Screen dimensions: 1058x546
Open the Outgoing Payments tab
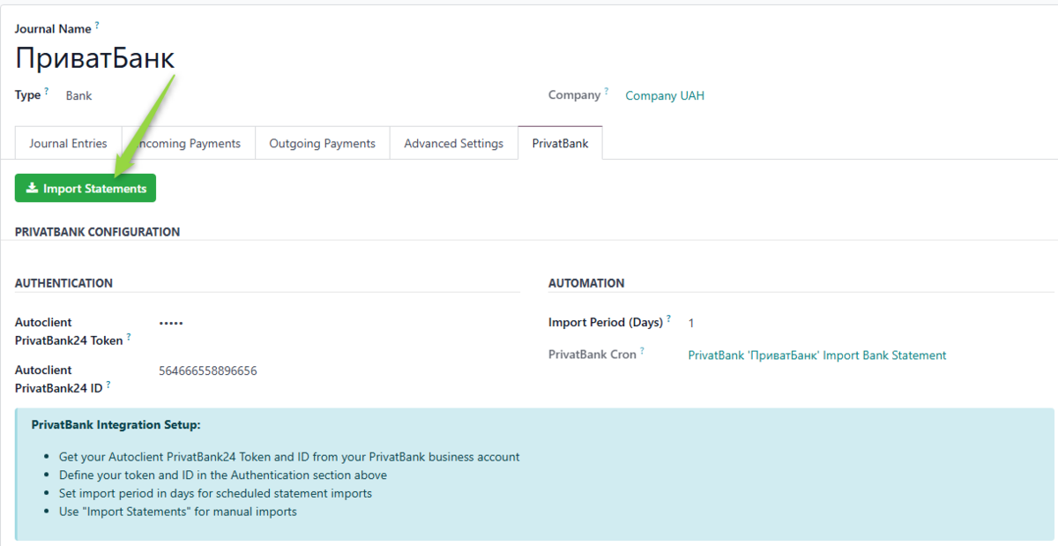tap(322, 143)
